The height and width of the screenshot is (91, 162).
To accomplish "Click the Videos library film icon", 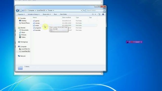I will coord(20,37).
